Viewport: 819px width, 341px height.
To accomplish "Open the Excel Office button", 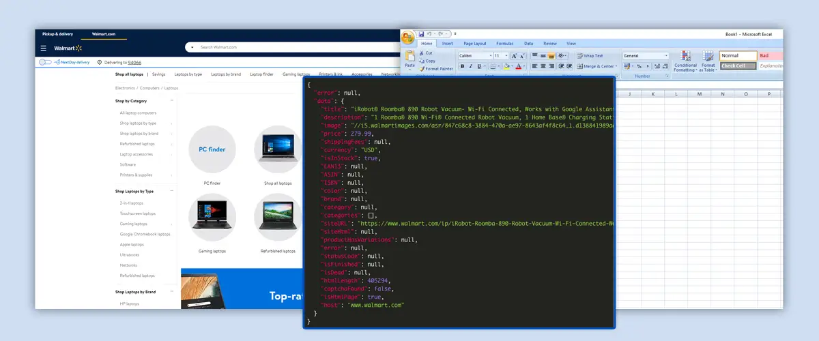I will coord(408,38).
